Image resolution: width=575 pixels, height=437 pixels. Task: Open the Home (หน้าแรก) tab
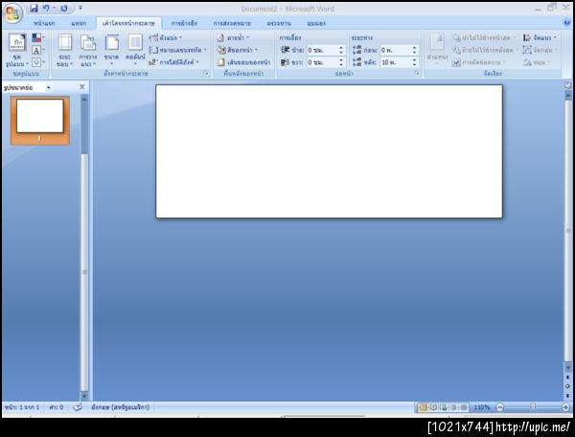point(44,23)
